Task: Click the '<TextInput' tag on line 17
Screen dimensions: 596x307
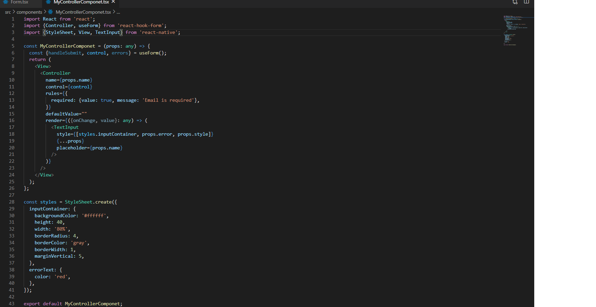Action: 65,127
